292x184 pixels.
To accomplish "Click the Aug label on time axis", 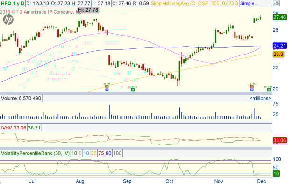I will pyautogui.click(x=80, y=181).
